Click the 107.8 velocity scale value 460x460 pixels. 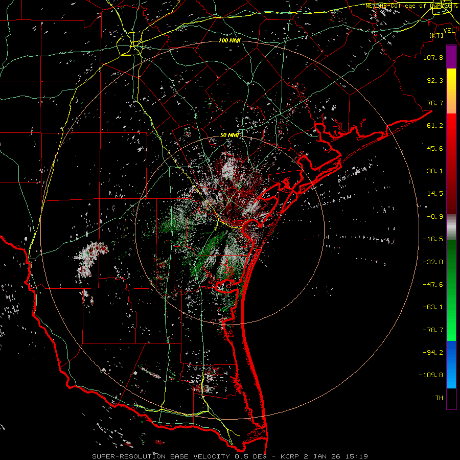point(433,57)
